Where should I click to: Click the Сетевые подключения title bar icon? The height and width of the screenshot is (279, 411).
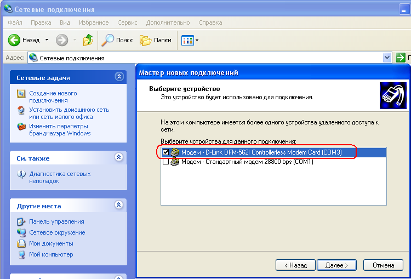click(8, 9)
